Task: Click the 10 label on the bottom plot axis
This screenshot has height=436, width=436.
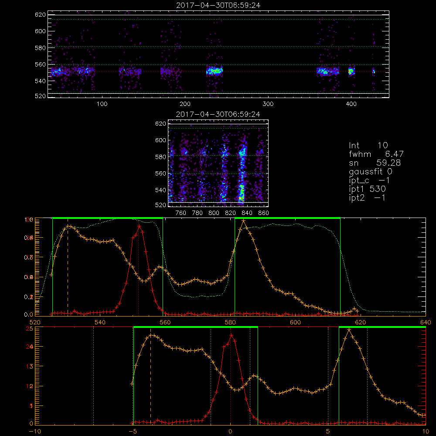Action: click(426, 431)
